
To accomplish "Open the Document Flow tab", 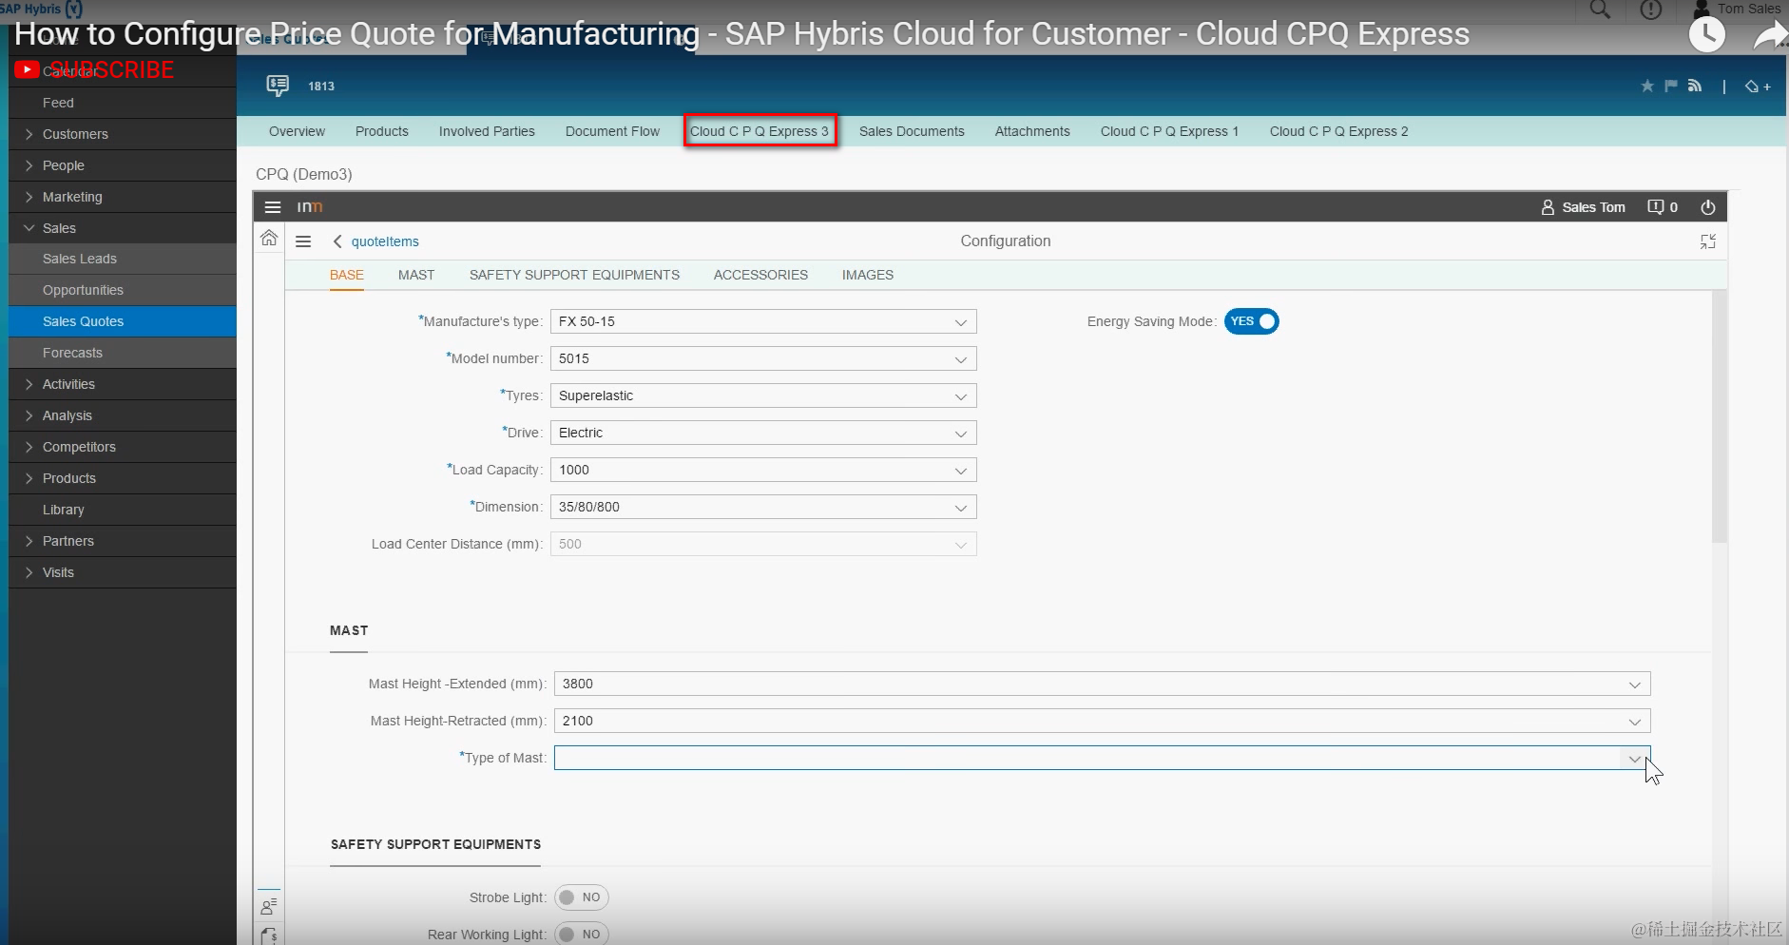I will 612,131.
